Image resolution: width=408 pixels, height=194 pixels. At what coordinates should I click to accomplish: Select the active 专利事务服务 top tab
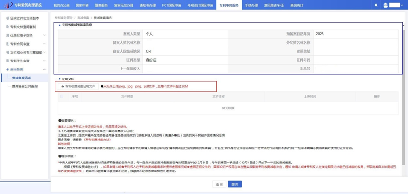[x=229, y=5]
